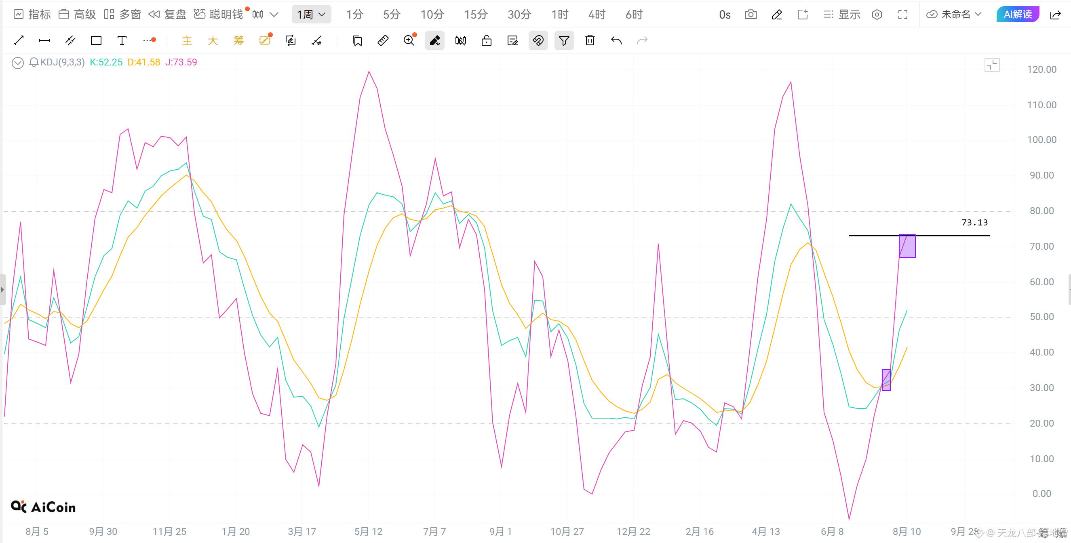Toggle the filter funnel button
Image resolution: width=1071 pixels, height=543 pixels.
coord(564,40)
